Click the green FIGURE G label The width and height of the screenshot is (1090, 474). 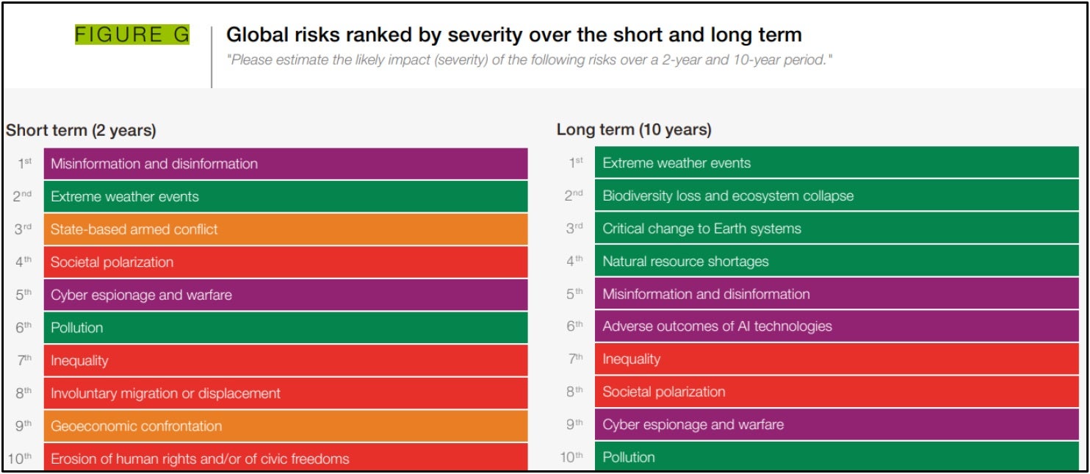click(132, 35)
